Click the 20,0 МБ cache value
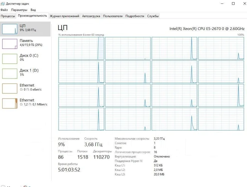This screenshot has width=247, height=187. 159,174
